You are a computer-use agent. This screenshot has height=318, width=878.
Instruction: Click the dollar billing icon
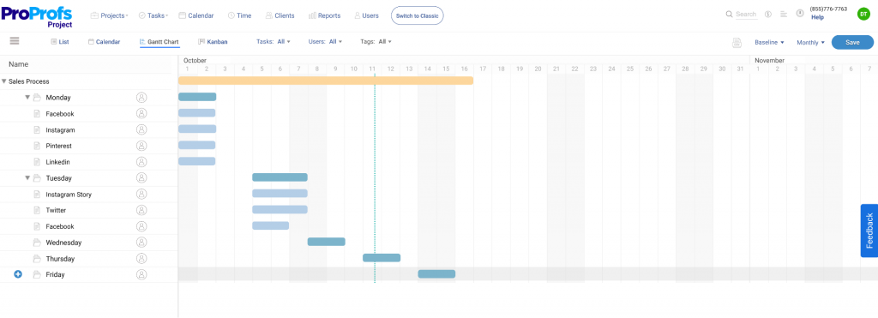tap(768, 15)
